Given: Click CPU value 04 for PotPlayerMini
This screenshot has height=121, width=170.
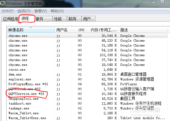Looking at the screenshot, I should tap(80, 84).
